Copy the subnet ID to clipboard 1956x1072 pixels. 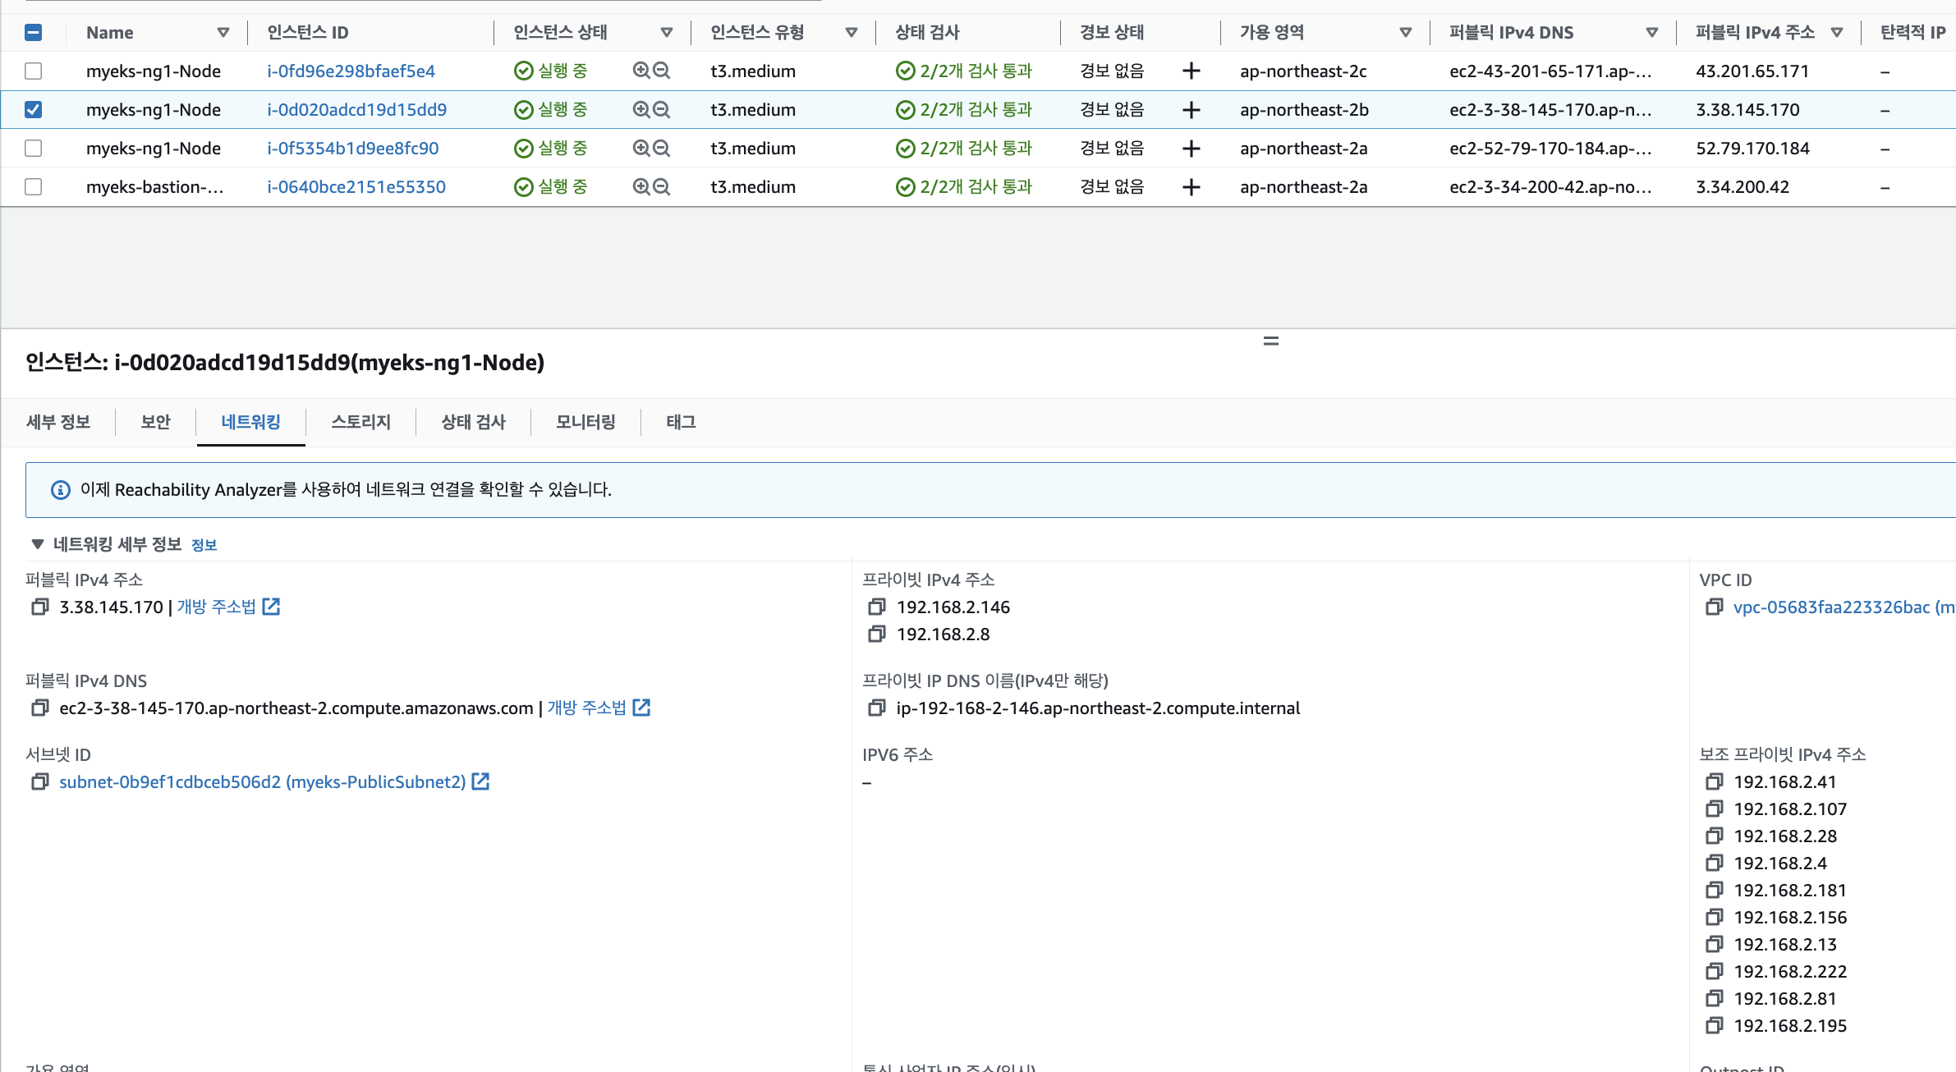pos(39,782)
